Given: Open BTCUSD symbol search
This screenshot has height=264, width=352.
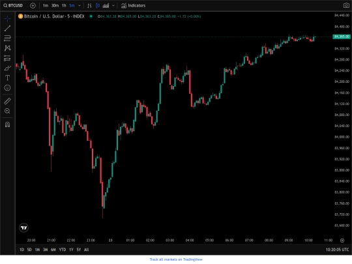Looking at the screenshot, I should click(13, 5).
